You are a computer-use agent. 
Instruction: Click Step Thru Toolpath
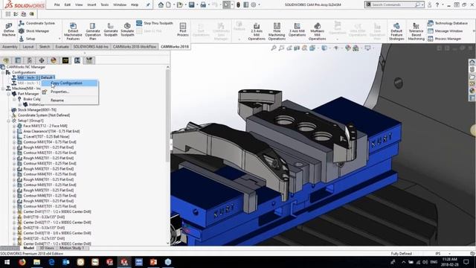pyautogui.click(x=155, y=23)
